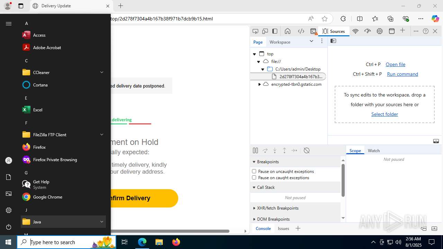Open Start menu Power options
443x249 pixels.
coord(9,227)
